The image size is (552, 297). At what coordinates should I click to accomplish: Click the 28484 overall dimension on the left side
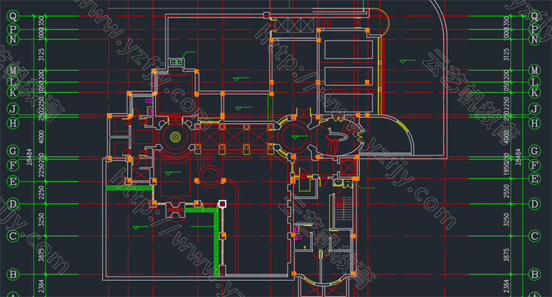pyautogui.click(x=29, y=157)
